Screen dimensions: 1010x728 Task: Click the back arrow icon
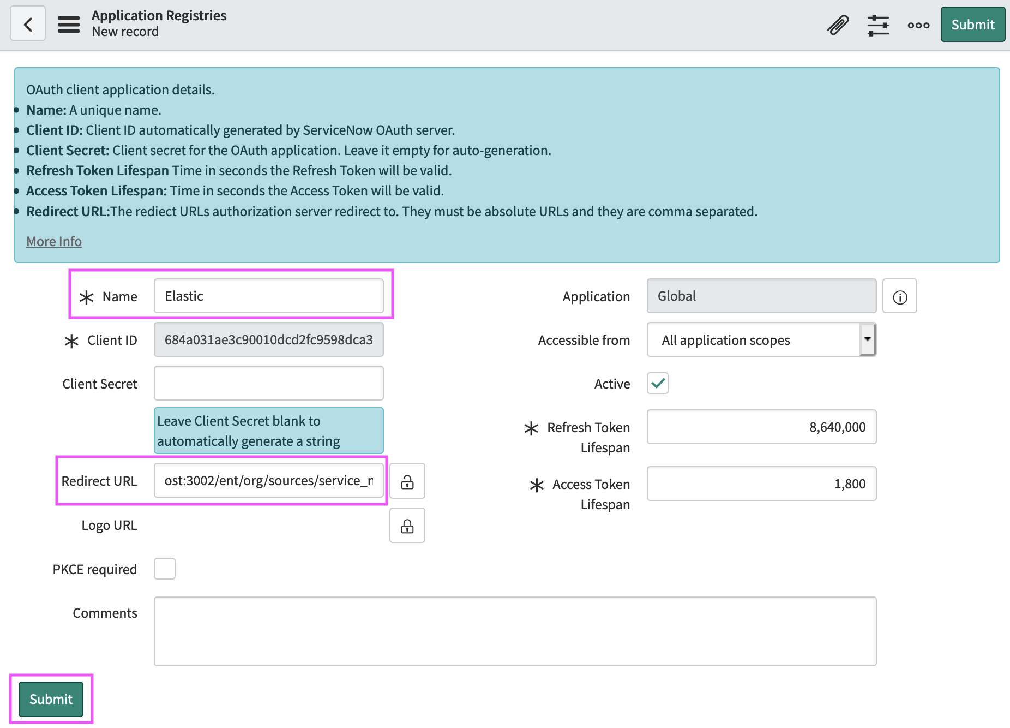point(28,24)
